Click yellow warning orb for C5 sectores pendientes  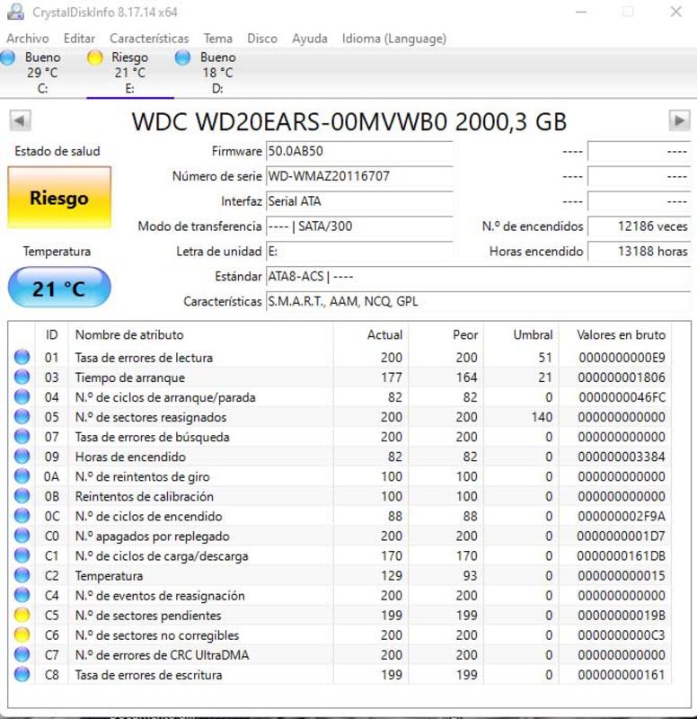click(x=22, y=615)
